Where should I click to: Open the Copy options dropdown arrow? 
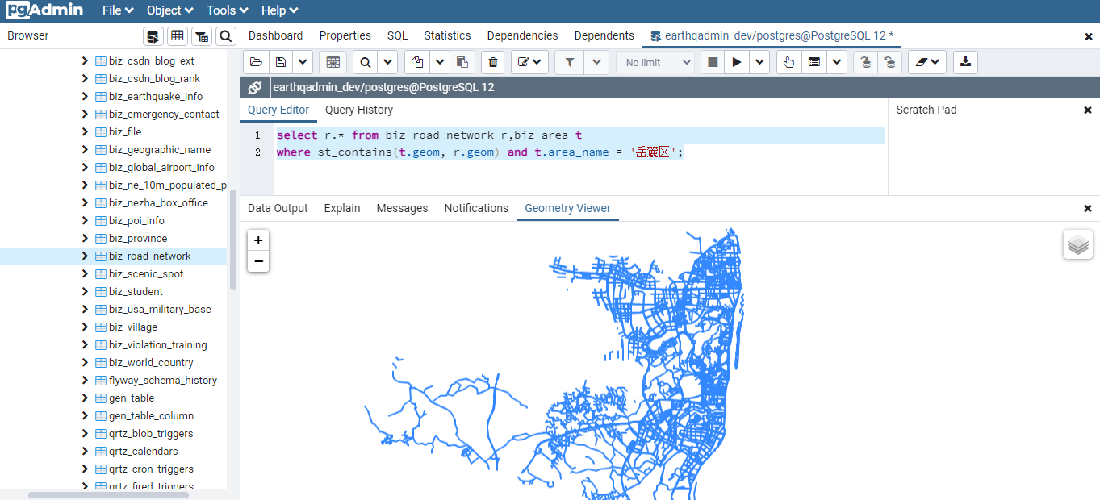(x=440, y=62)
